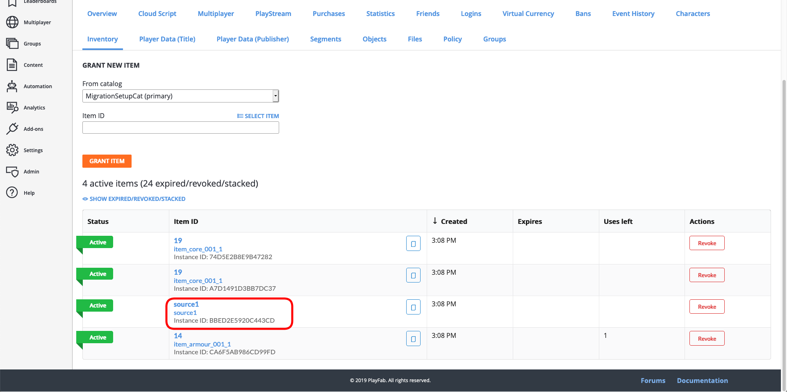Switch to the Overview tab
The image size is (787, 392).
click(x=102, y=14)
